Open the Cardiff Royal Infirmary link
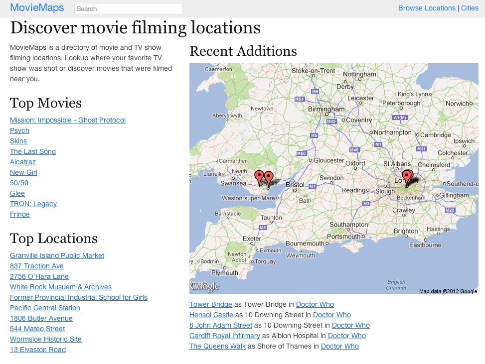Screen dimensions: 485x364 (x=225, y=336)
